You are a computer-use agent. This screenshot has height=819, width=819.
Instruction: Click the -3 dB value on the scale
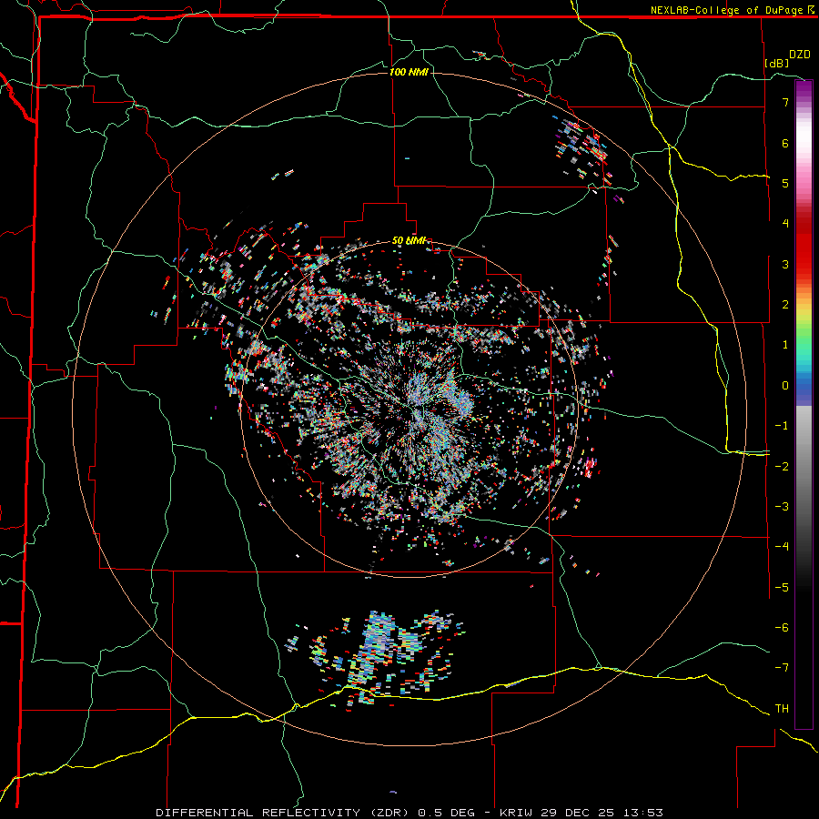[782, 507]
